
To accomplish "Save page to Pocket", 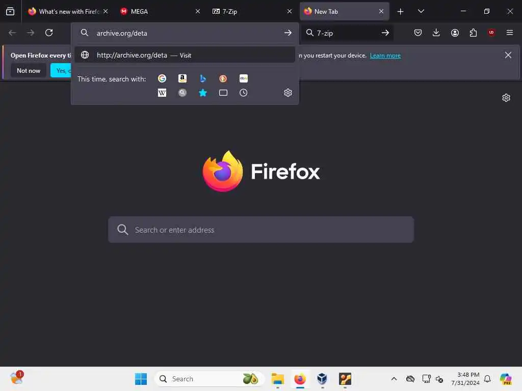I will tap(418, 33).
